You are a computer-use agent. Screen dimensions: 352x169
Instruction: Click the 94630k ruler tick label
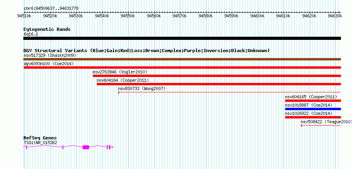click(x=335, y=16)
